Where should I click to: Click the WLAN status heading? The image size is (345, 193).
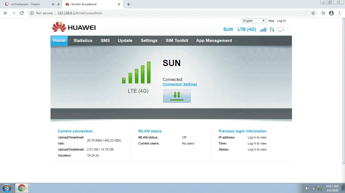(x=150, y=131)
